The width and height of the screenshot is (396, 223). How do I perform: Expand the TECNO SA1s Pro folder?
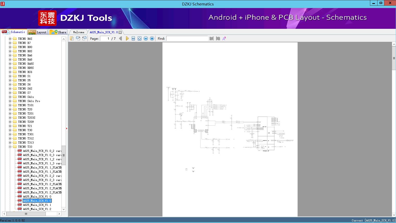pos(10,101)
